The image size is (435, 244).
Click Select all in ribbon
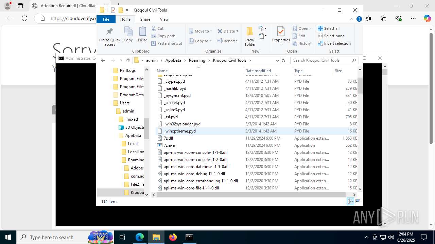(329, 28)
